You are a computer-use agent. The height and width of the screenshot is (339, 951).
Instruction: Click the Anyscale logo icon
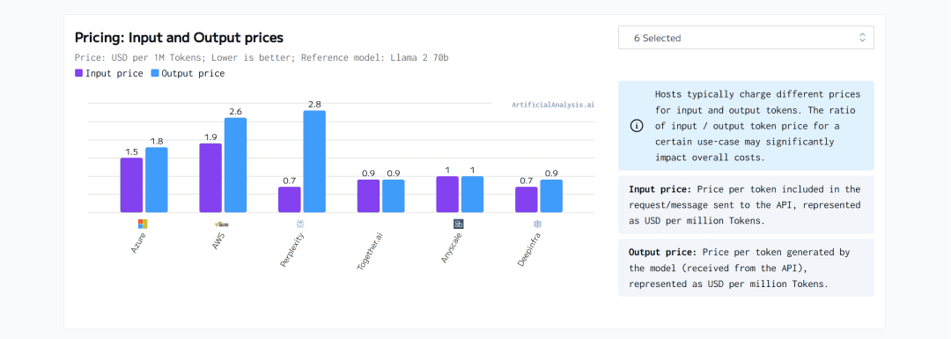[459, 224]
